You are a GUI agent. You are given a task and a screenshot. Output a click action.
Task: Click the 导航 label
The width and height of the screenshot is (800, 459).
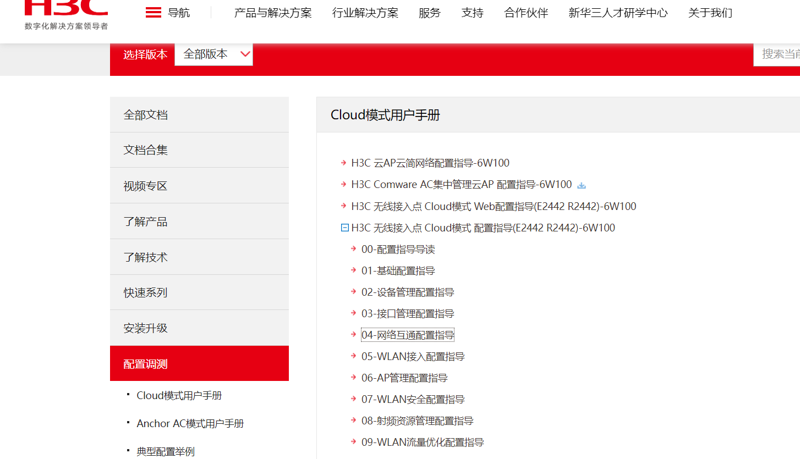(179, 13)
